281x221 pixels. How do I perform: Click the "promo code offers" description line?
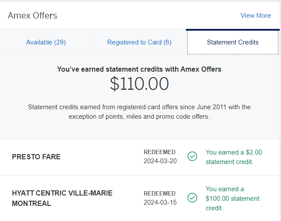coord(139,117)
